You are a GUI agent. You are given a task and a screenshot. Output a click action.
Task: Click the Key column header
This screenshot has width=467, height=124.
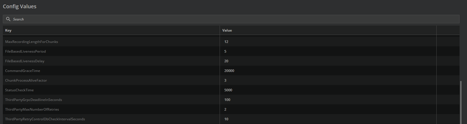[x=8, y=30]
